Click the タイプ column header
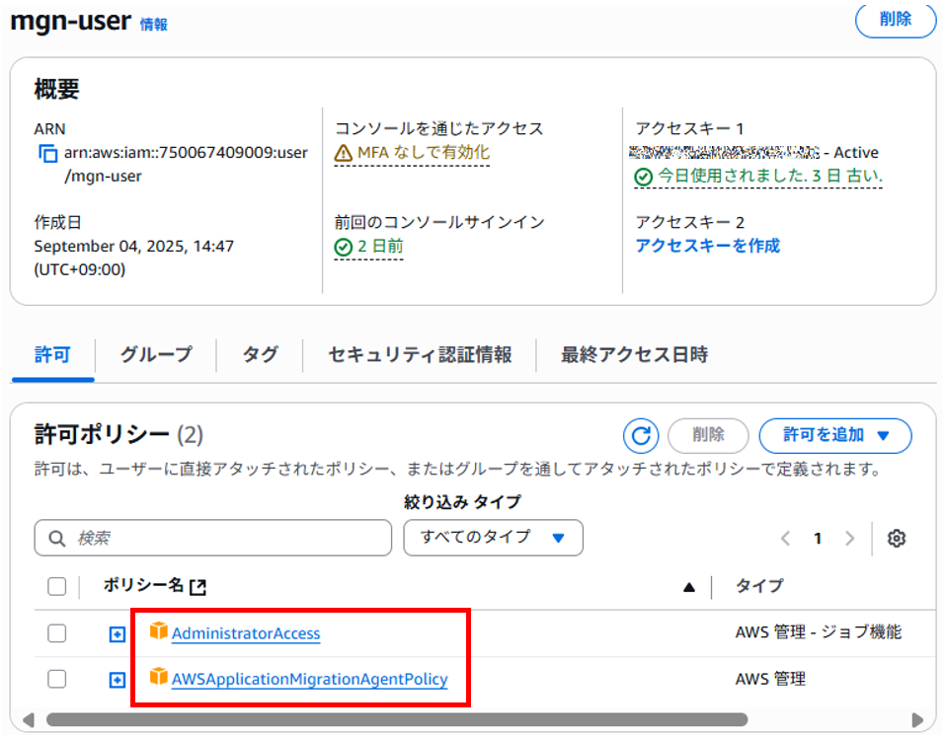947x737 pixels. [759, 585]
